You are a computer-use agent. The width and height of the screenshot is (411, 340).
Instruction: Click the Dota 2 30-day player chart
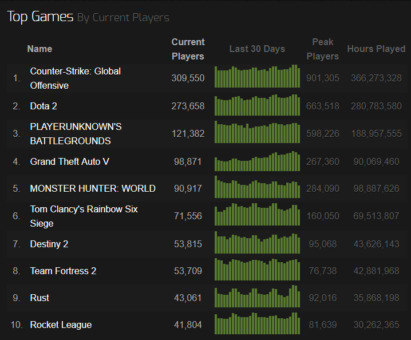pyautogui.click(x=257, y=105)
